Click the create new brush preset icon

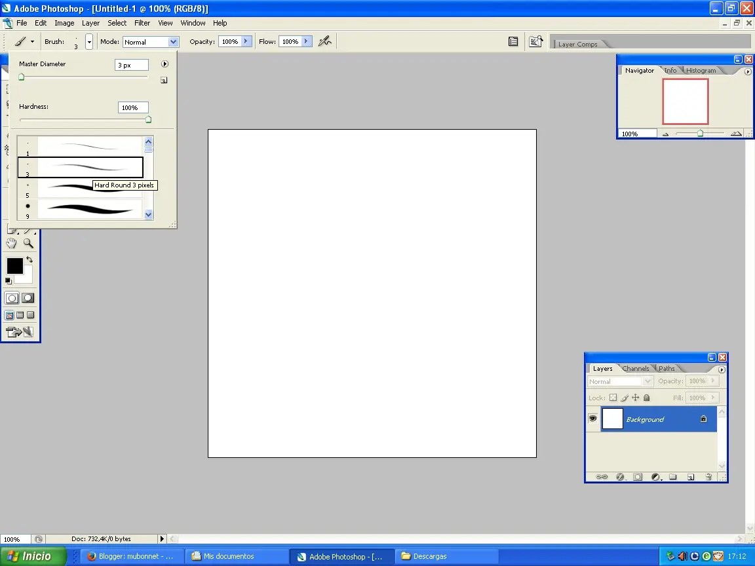(x=165, y=81)
